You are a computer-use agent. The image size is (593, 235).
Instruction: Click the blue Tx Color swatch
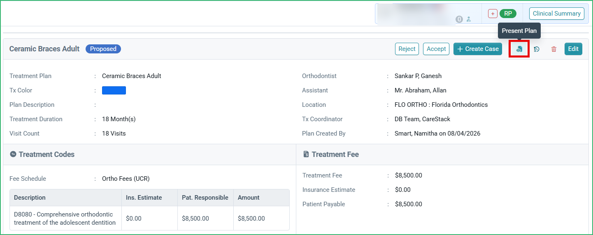point(114,90)
